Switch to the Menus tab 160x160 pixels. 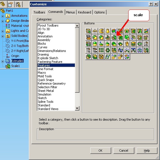(x=71, y=12)
